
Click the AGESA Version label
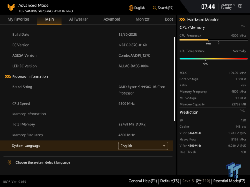(24, 55)
